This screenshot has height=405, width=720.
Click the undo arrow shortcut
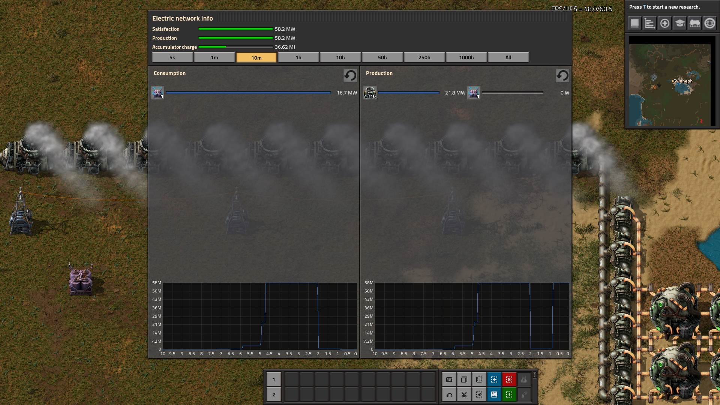tap(449, 394)
